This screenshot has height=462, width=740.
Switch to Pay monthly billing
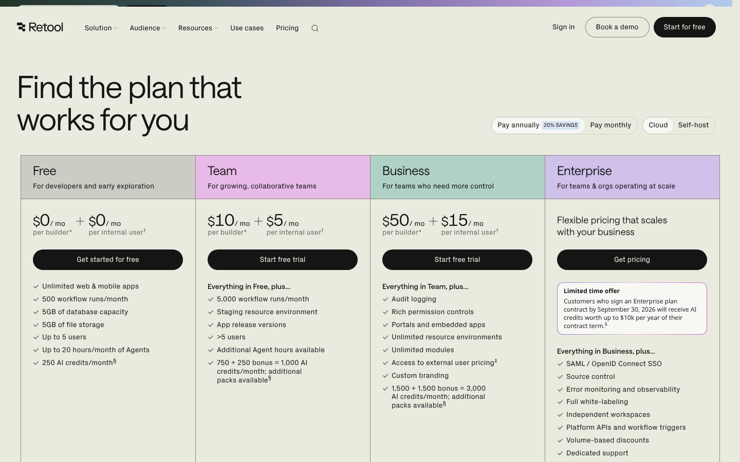[x=610, y=125]
